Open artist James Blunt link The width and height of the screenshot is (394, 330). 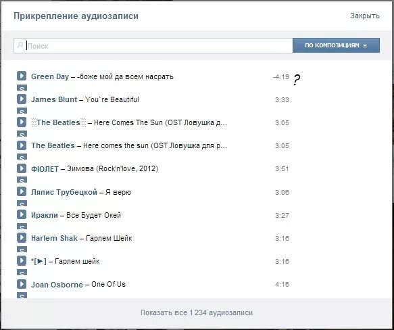(54, 99)
